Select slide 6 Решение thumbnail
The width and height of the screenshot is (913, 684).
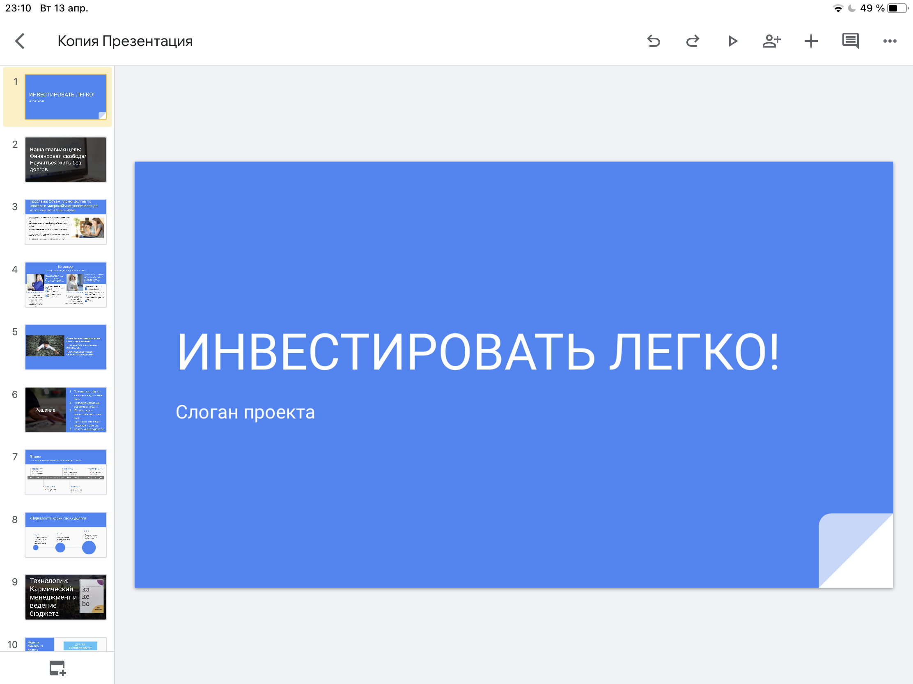pos(66,409)
